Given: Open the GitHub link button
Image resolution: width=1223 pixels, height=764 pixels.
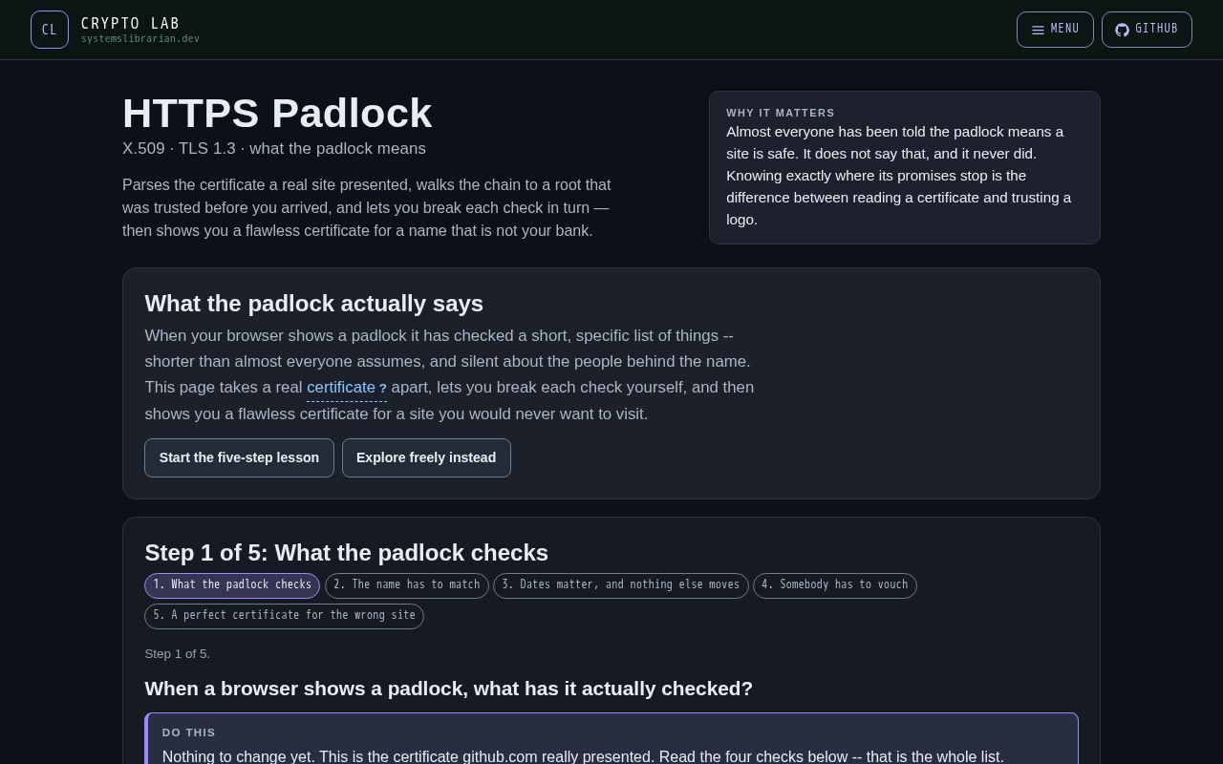Looking at the screenshot, I should (x=1147, y=30).
